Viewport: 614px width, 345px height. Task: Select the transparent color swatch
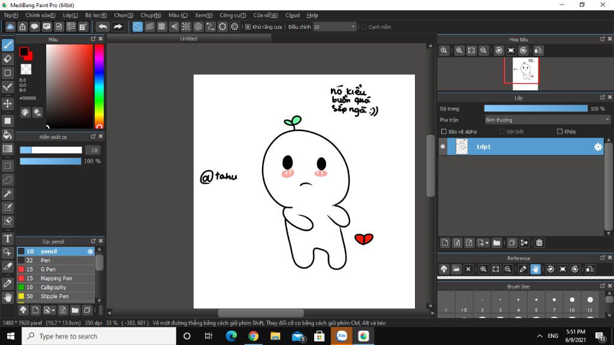coord(26,69)
